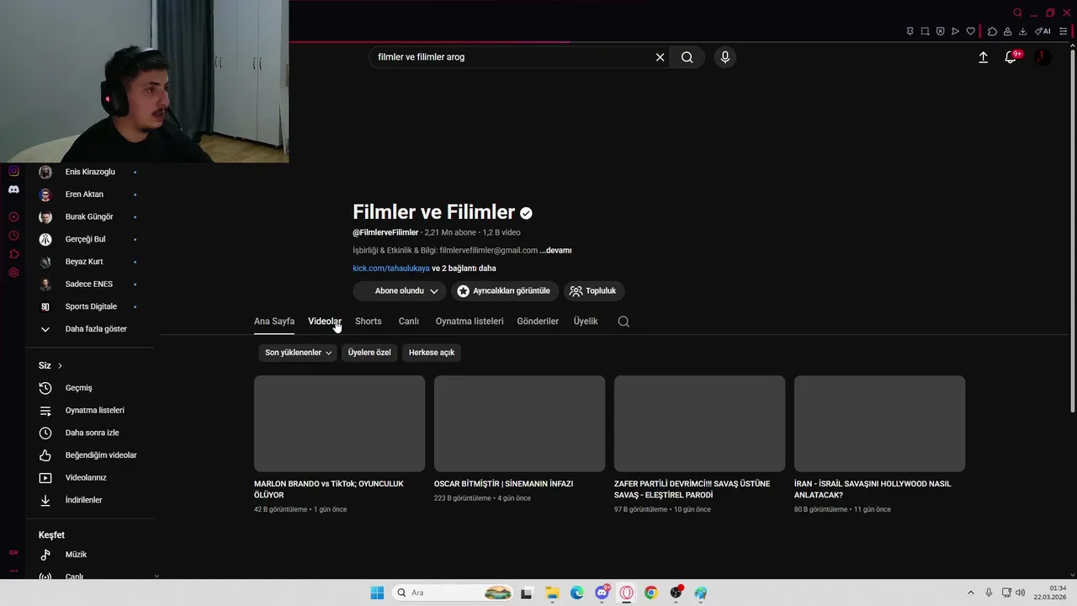The height and width of the screenshot is (606, 1077).
Task: Open the OSCAR BİTMİŞTİR video thumbnail
Action: click(520, 423)
